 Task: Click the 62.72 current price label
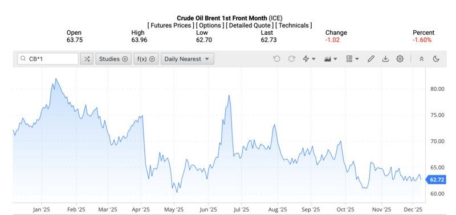pyautogui.click(x=435, y=180)
